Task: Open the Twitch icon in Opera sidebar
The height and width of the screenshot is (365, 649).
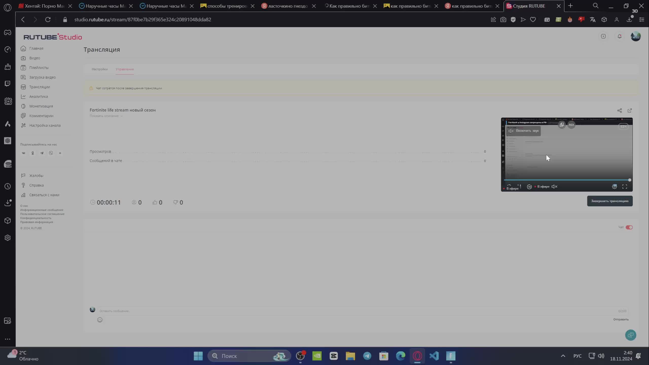Action: (x=8, y=84)
